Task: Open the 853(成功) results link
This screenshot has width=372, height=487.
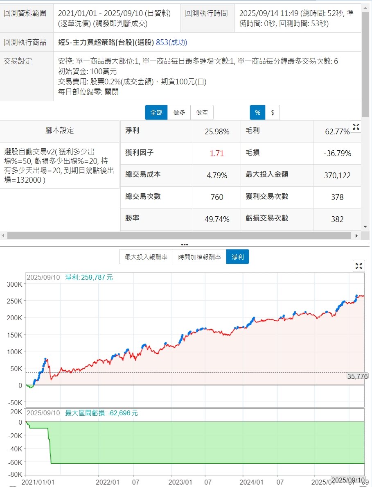Action: [x=171, y=42]
